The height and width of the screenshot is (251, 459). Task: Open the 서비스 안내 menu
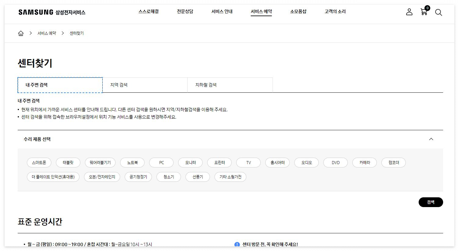[x=222, y=12]
